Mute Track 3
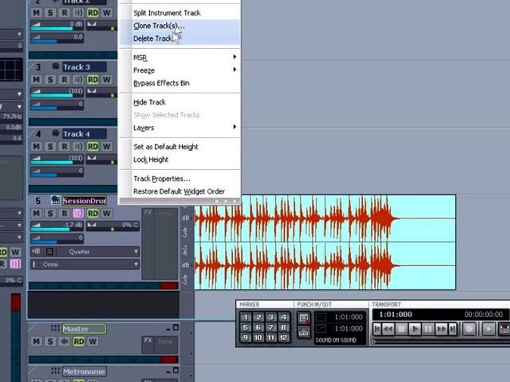Image resolution: width=510 pixels, height=382 pixels. pyautogui.click(x=36, y=80)
